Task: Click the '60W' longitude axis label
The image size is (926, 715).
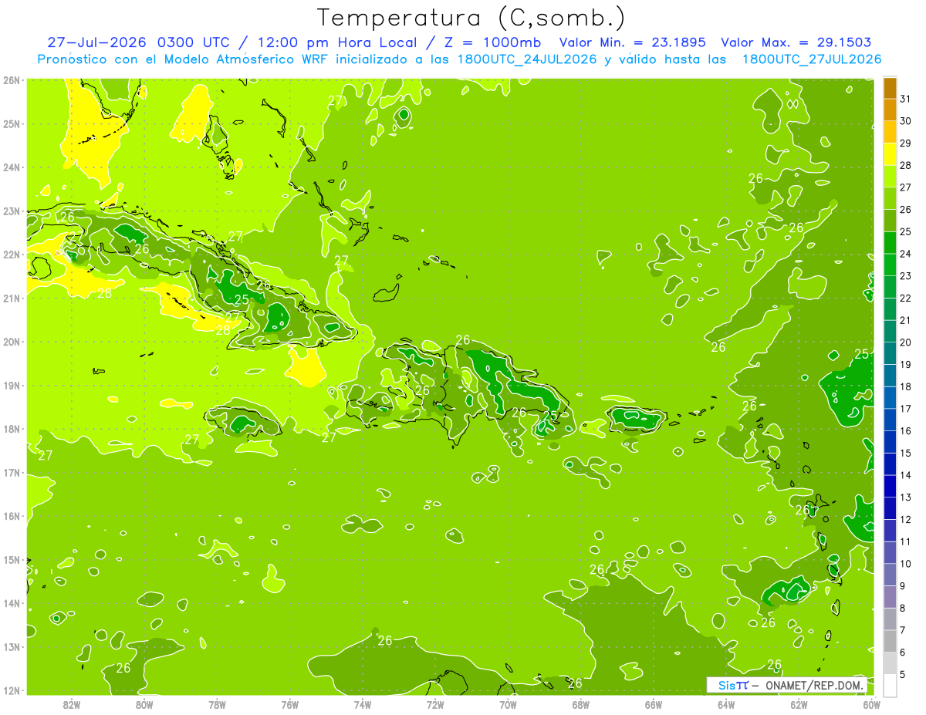Action: click(871, 704)
